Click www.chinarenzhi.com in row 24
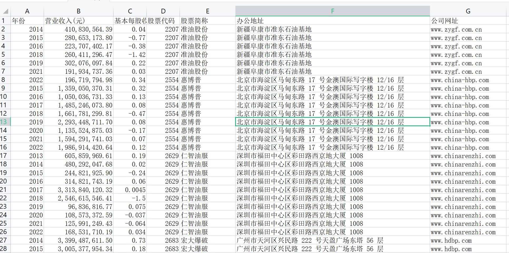 point(468,215)
